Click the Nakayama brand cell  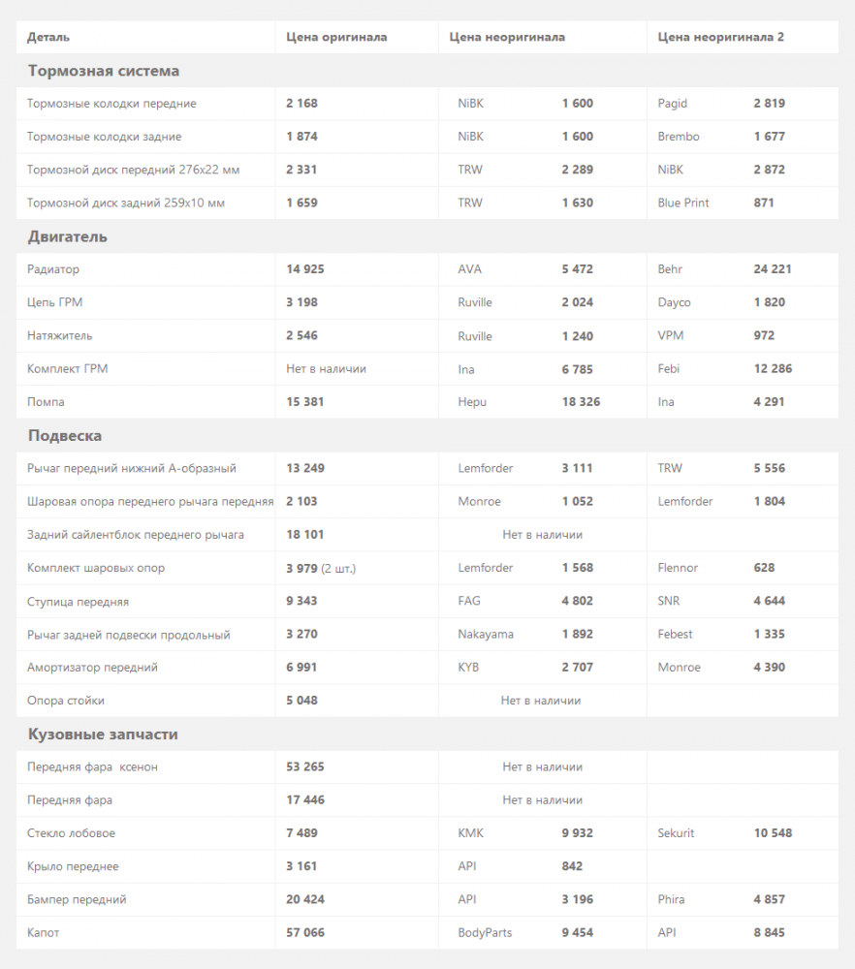[486, 635]
